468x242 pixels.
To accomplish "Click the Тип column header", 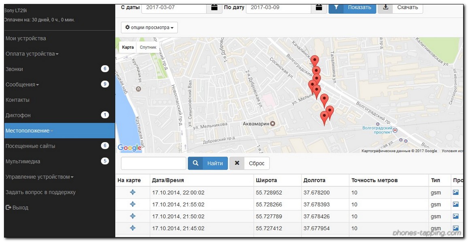I will point(436,180).
